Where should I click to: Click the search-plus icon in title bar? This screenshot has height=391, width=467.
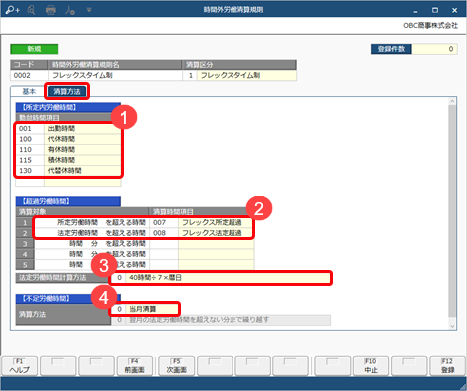pyautogui.click(x=13, y=10)
